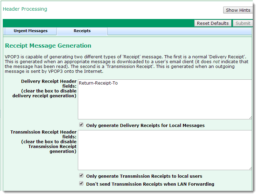Click the 'Delivery Receipt Header fields' field label

(x=49, y=89)
